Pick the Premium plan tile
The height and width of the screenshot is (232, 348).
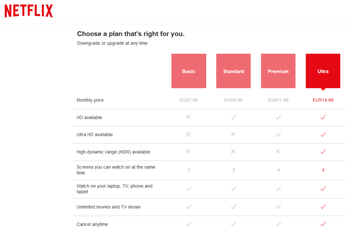point(278,71)
